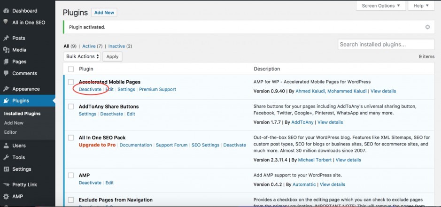Filter by Active (7) plugins
Viewport: 441px width, 207px height.
(x=92, y=46)
